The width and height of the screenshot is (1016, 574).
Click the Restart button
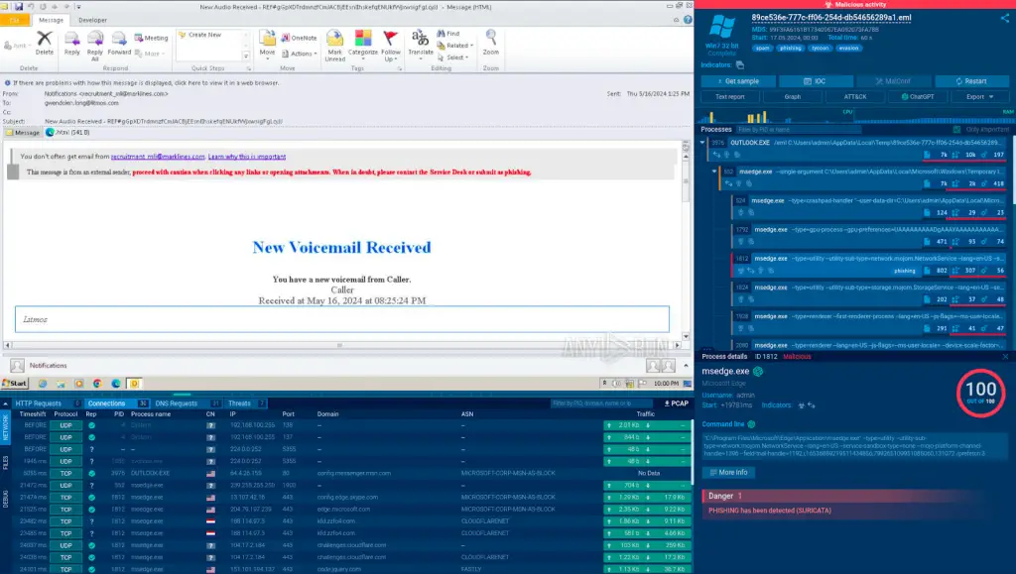[971, 81]
